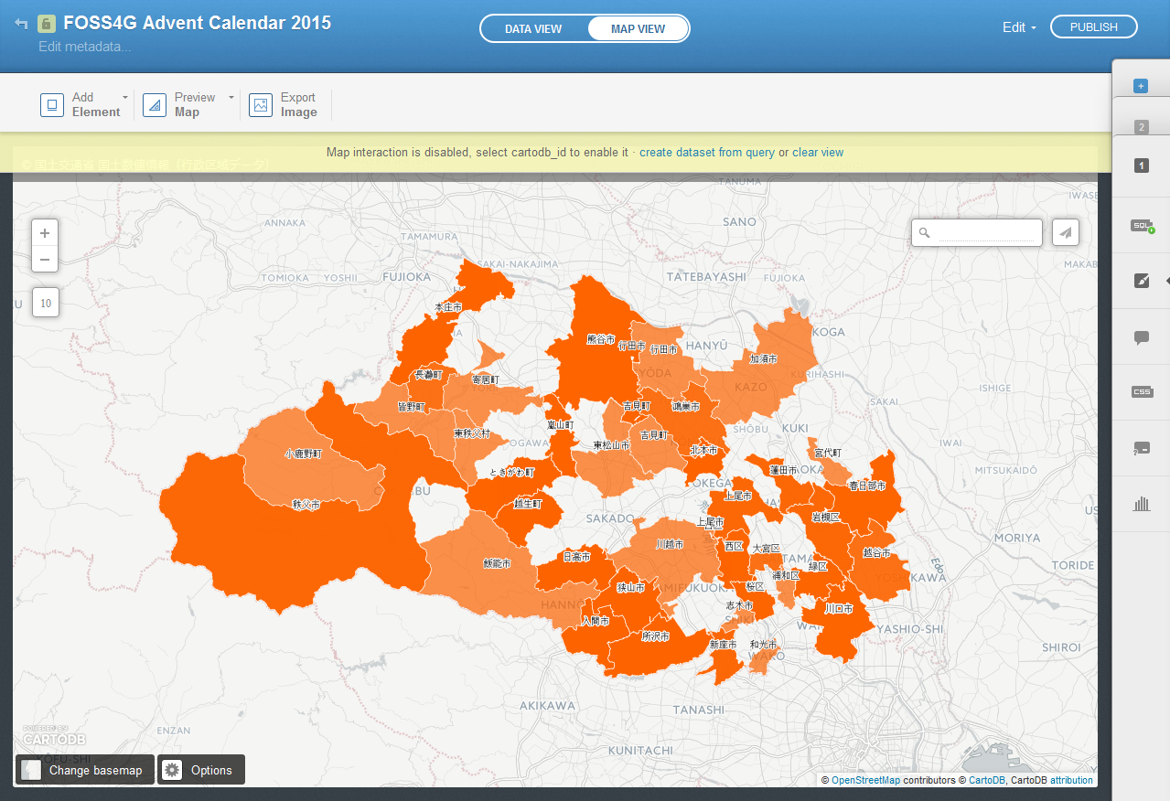Click the OpenStreetMap attribution link
The image size is (1170, 801).
pos(865,780)
